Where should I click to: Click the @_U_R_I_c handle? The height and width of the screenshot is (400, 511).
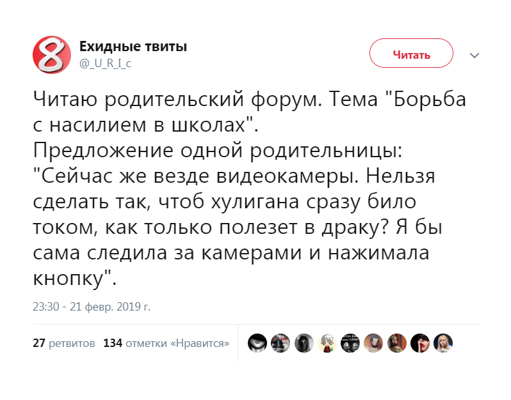105,62
